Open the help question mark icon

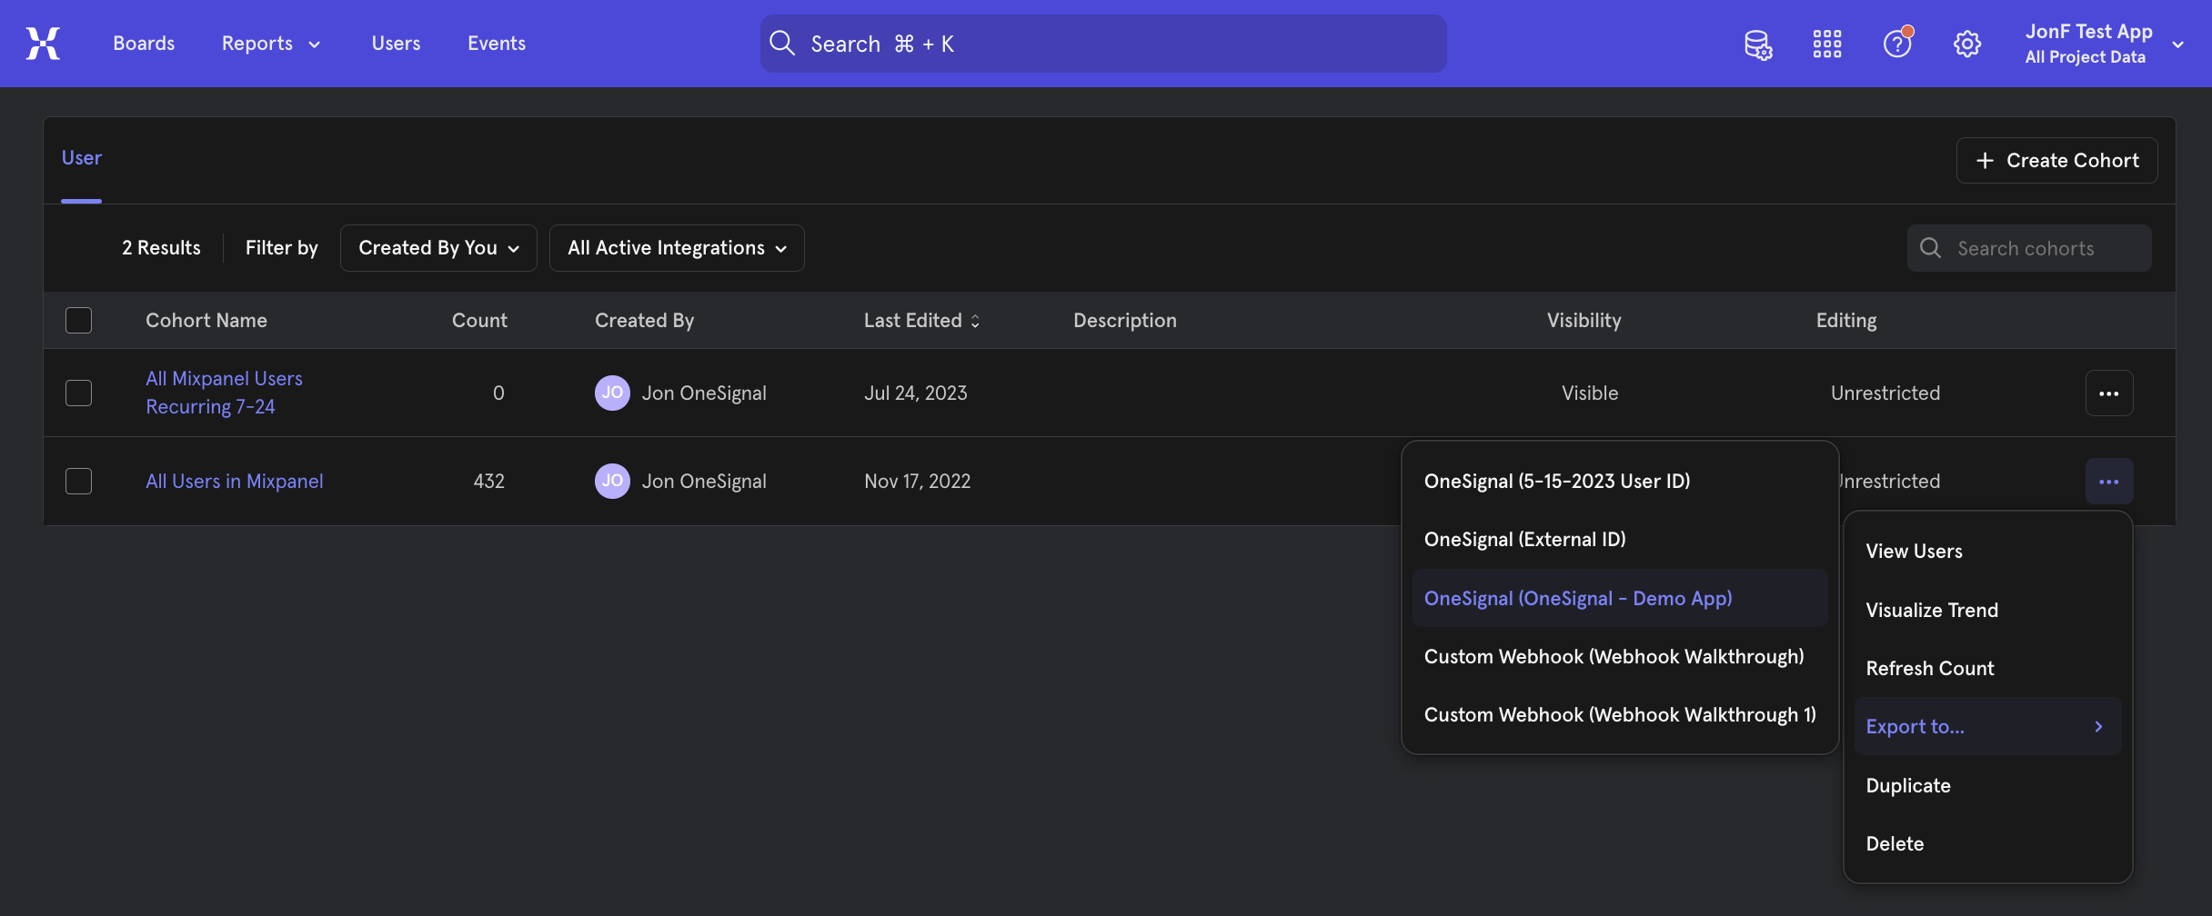point(1897,43)
